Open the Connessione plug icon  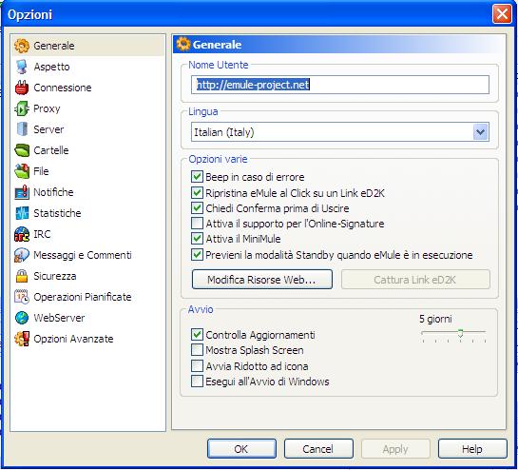point(22,88)
